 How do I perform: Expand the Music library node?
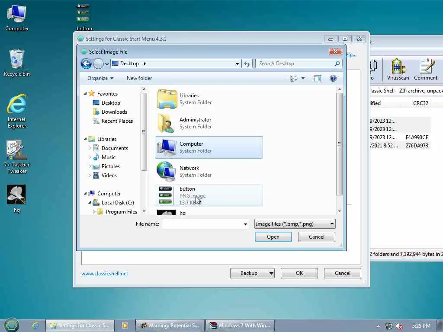(90, 157)
